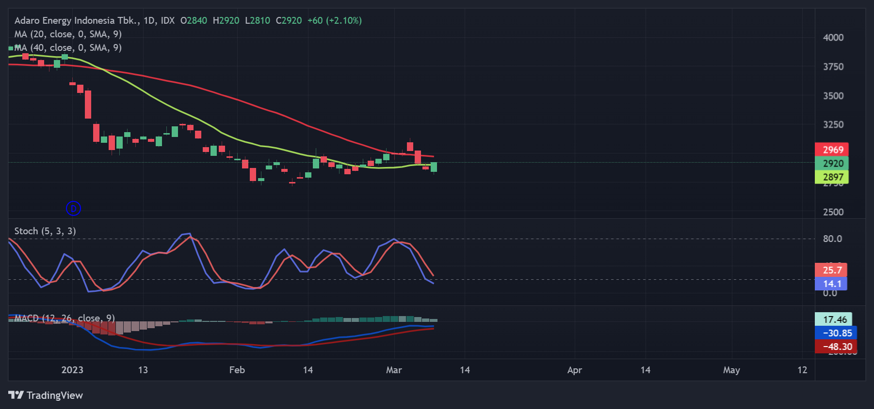Click the 3750 price axis label
The height and width of the screenshot is (409, 874).
point(833,66)
